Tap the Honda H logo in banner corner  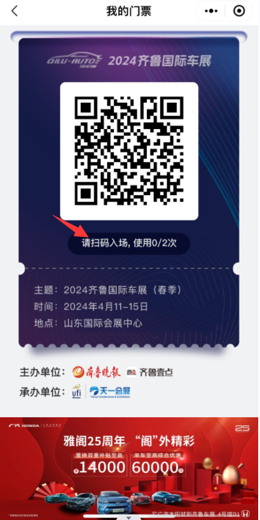click(x=244, y=513)
